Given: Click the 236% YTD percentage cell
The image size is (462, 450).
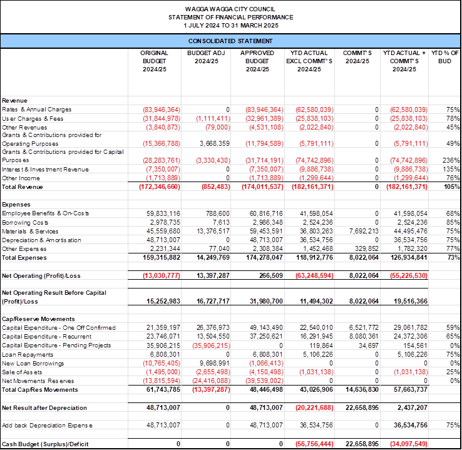Looking at the screenshot, I should point(451,160).
